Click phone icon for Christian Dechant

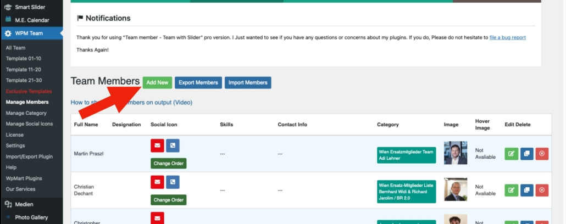173,182
